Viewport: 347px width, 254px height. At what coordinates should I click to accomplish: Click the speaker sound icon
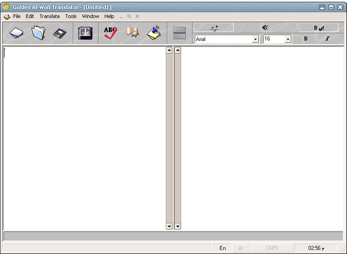(x=265, y=27)
